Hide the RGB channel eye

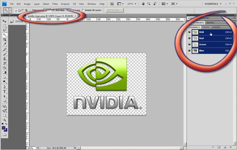[x=189, y=32]
